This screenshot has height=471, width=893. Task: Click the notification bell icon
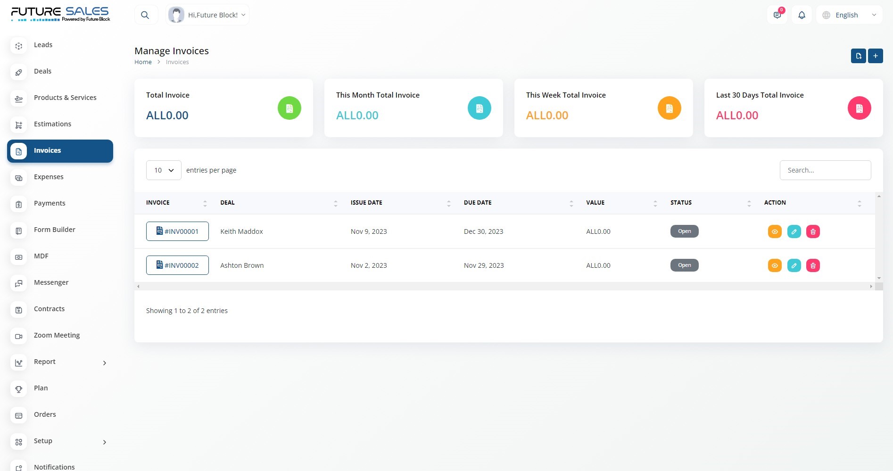[802, 15]
